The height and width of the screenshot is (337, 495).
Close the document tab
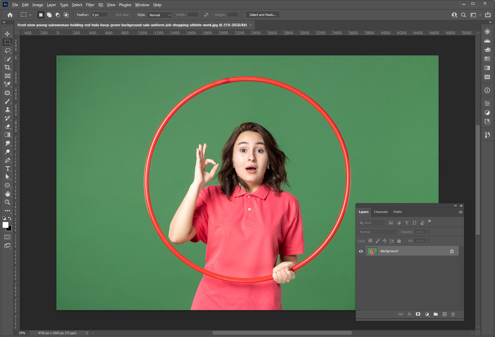(x=251, y=25)
